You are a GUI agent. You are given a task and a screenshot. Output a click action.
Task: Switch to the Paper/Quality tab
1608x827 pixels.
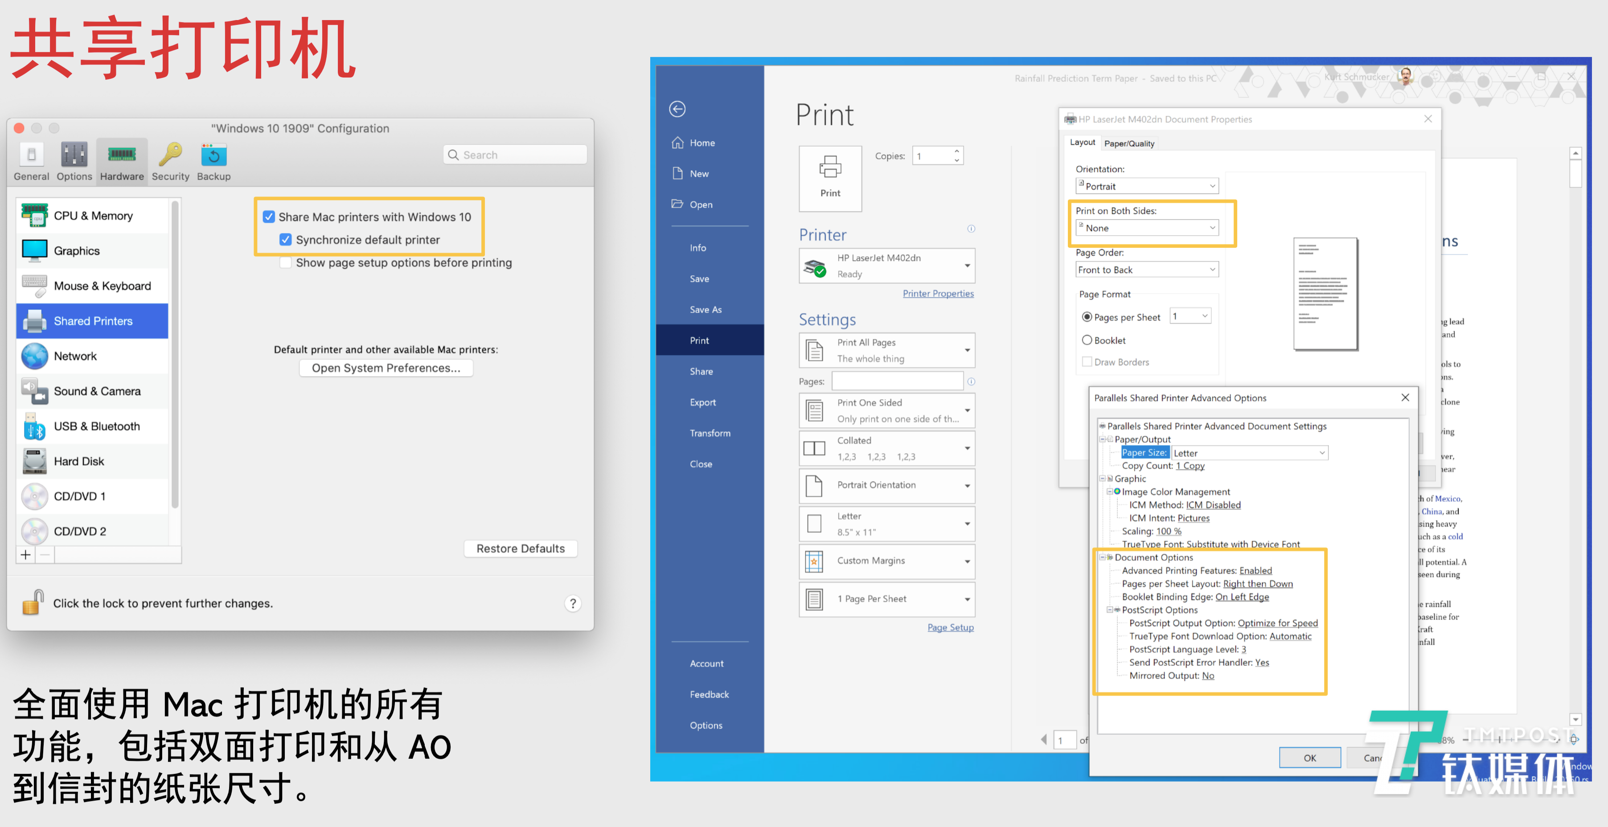[1128, 143]
